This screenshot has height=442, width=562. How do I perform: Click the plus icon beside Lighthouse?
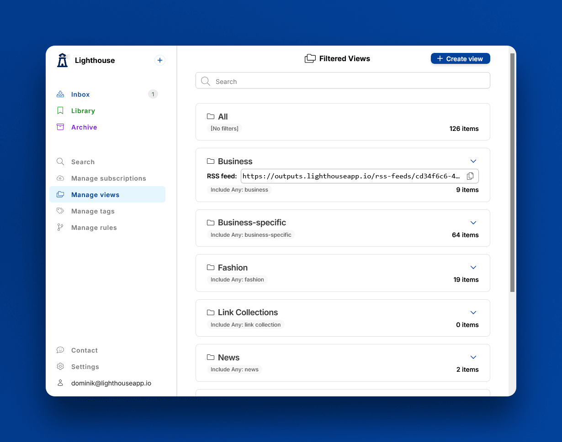pos(159,60)
